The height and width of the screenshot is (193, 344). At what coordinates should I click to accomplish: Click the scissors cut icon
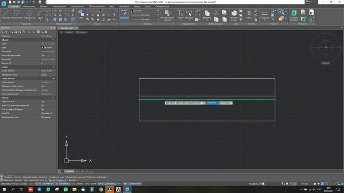pyautogui.click(x=216, y=12)
